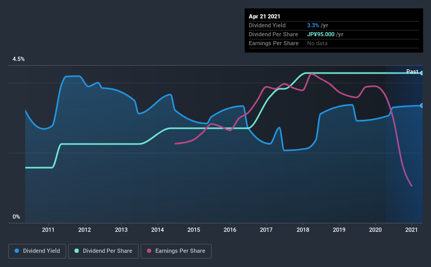431x267 pixels.
Task: Click the Dividend Per Share endpoint marker near Past
Action: (422, 73)
